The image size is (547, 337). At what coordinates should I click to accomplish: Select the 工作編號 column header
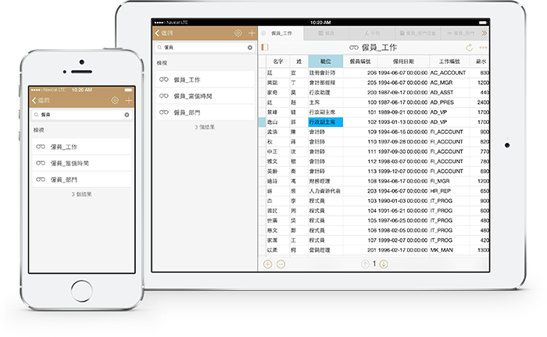pos(449,62)
